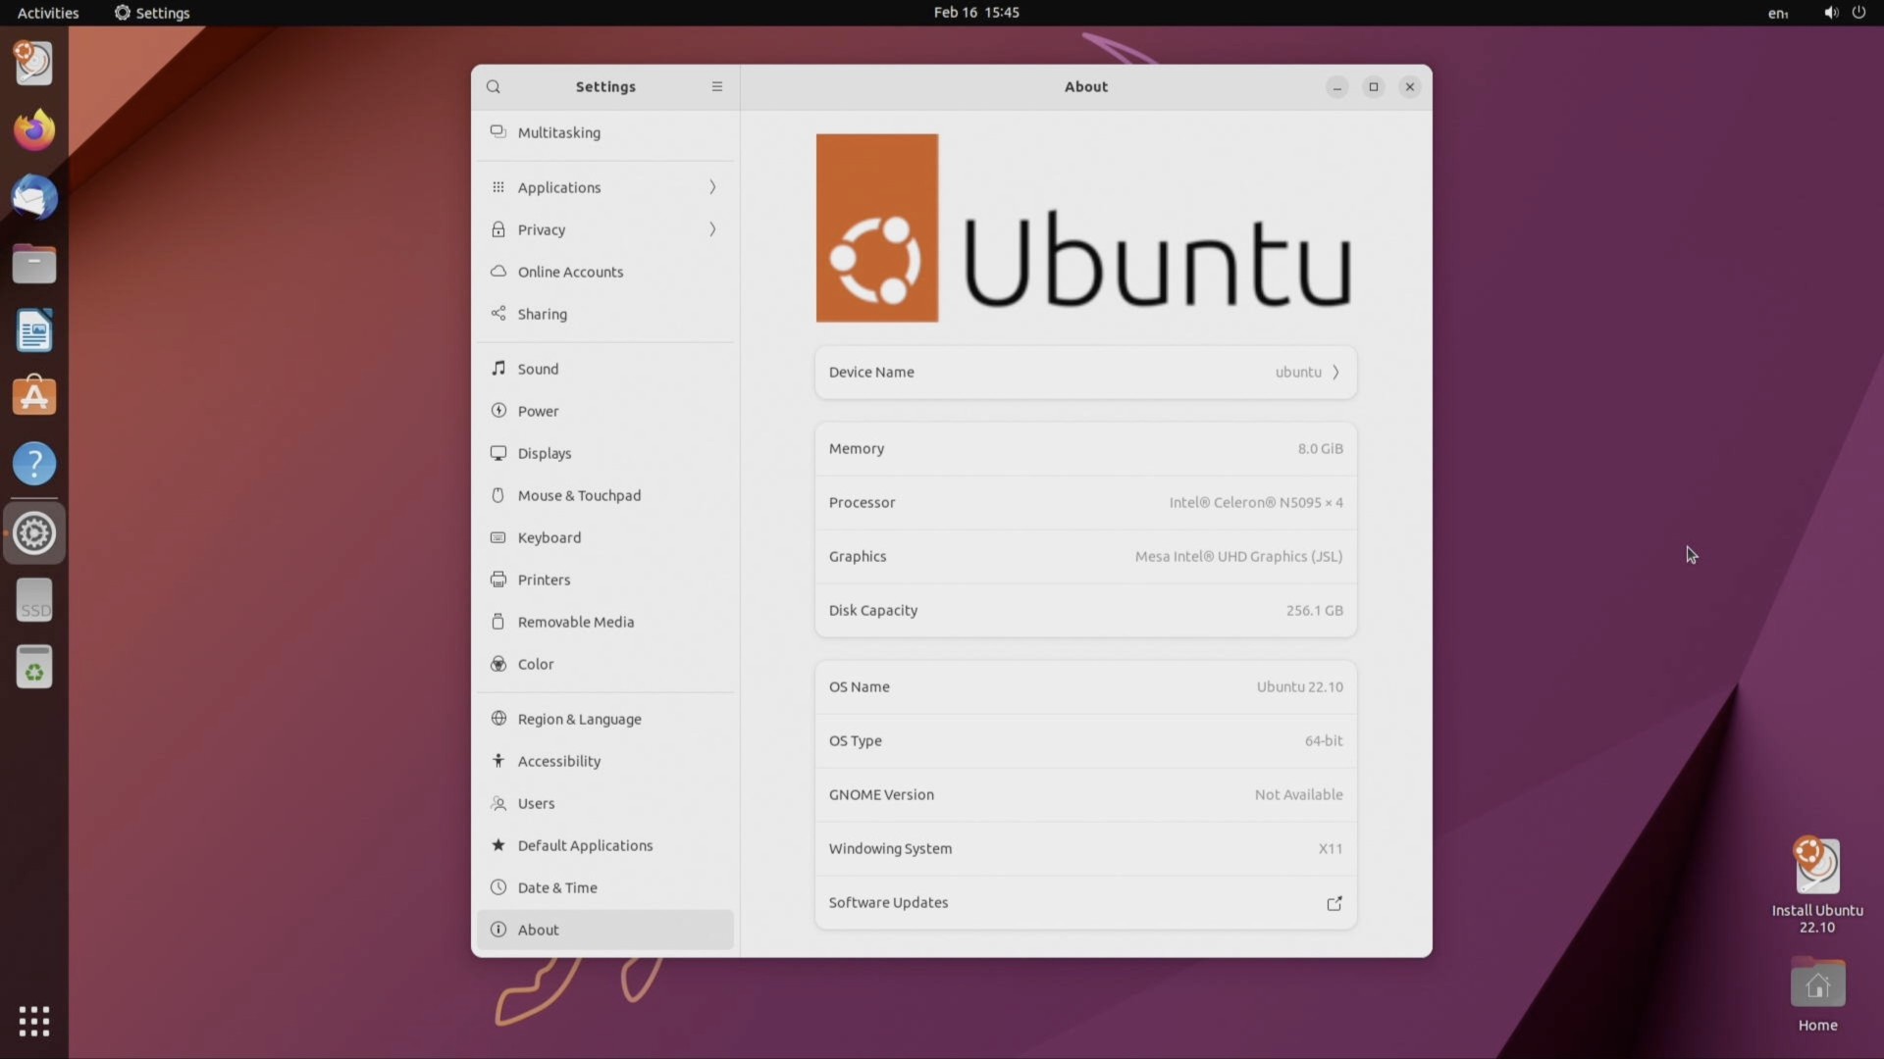Image resolution: width=1884 pixels, height=1059 pixels.
Task: Click the Color icon in sidebar
Action: [x=498, y=664]
